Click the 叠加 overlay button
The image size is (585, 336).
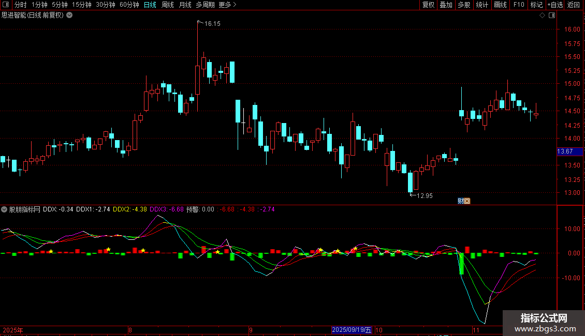click(x=446, y=5)
